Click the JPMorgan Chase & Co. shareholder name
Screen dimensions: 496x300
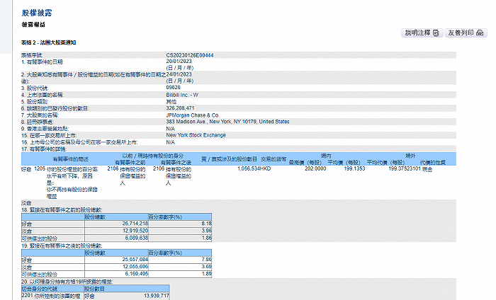click(x=193, y=115)
